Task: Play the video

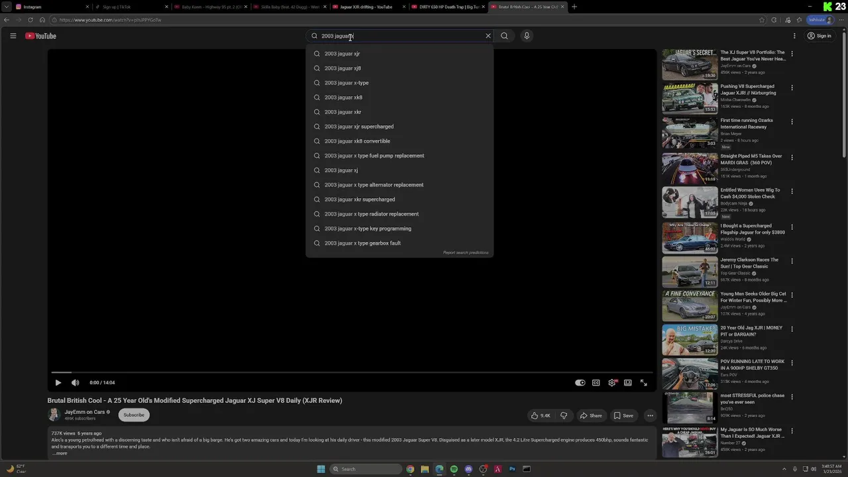Action: pyautogui.click(x=58, y=382)
